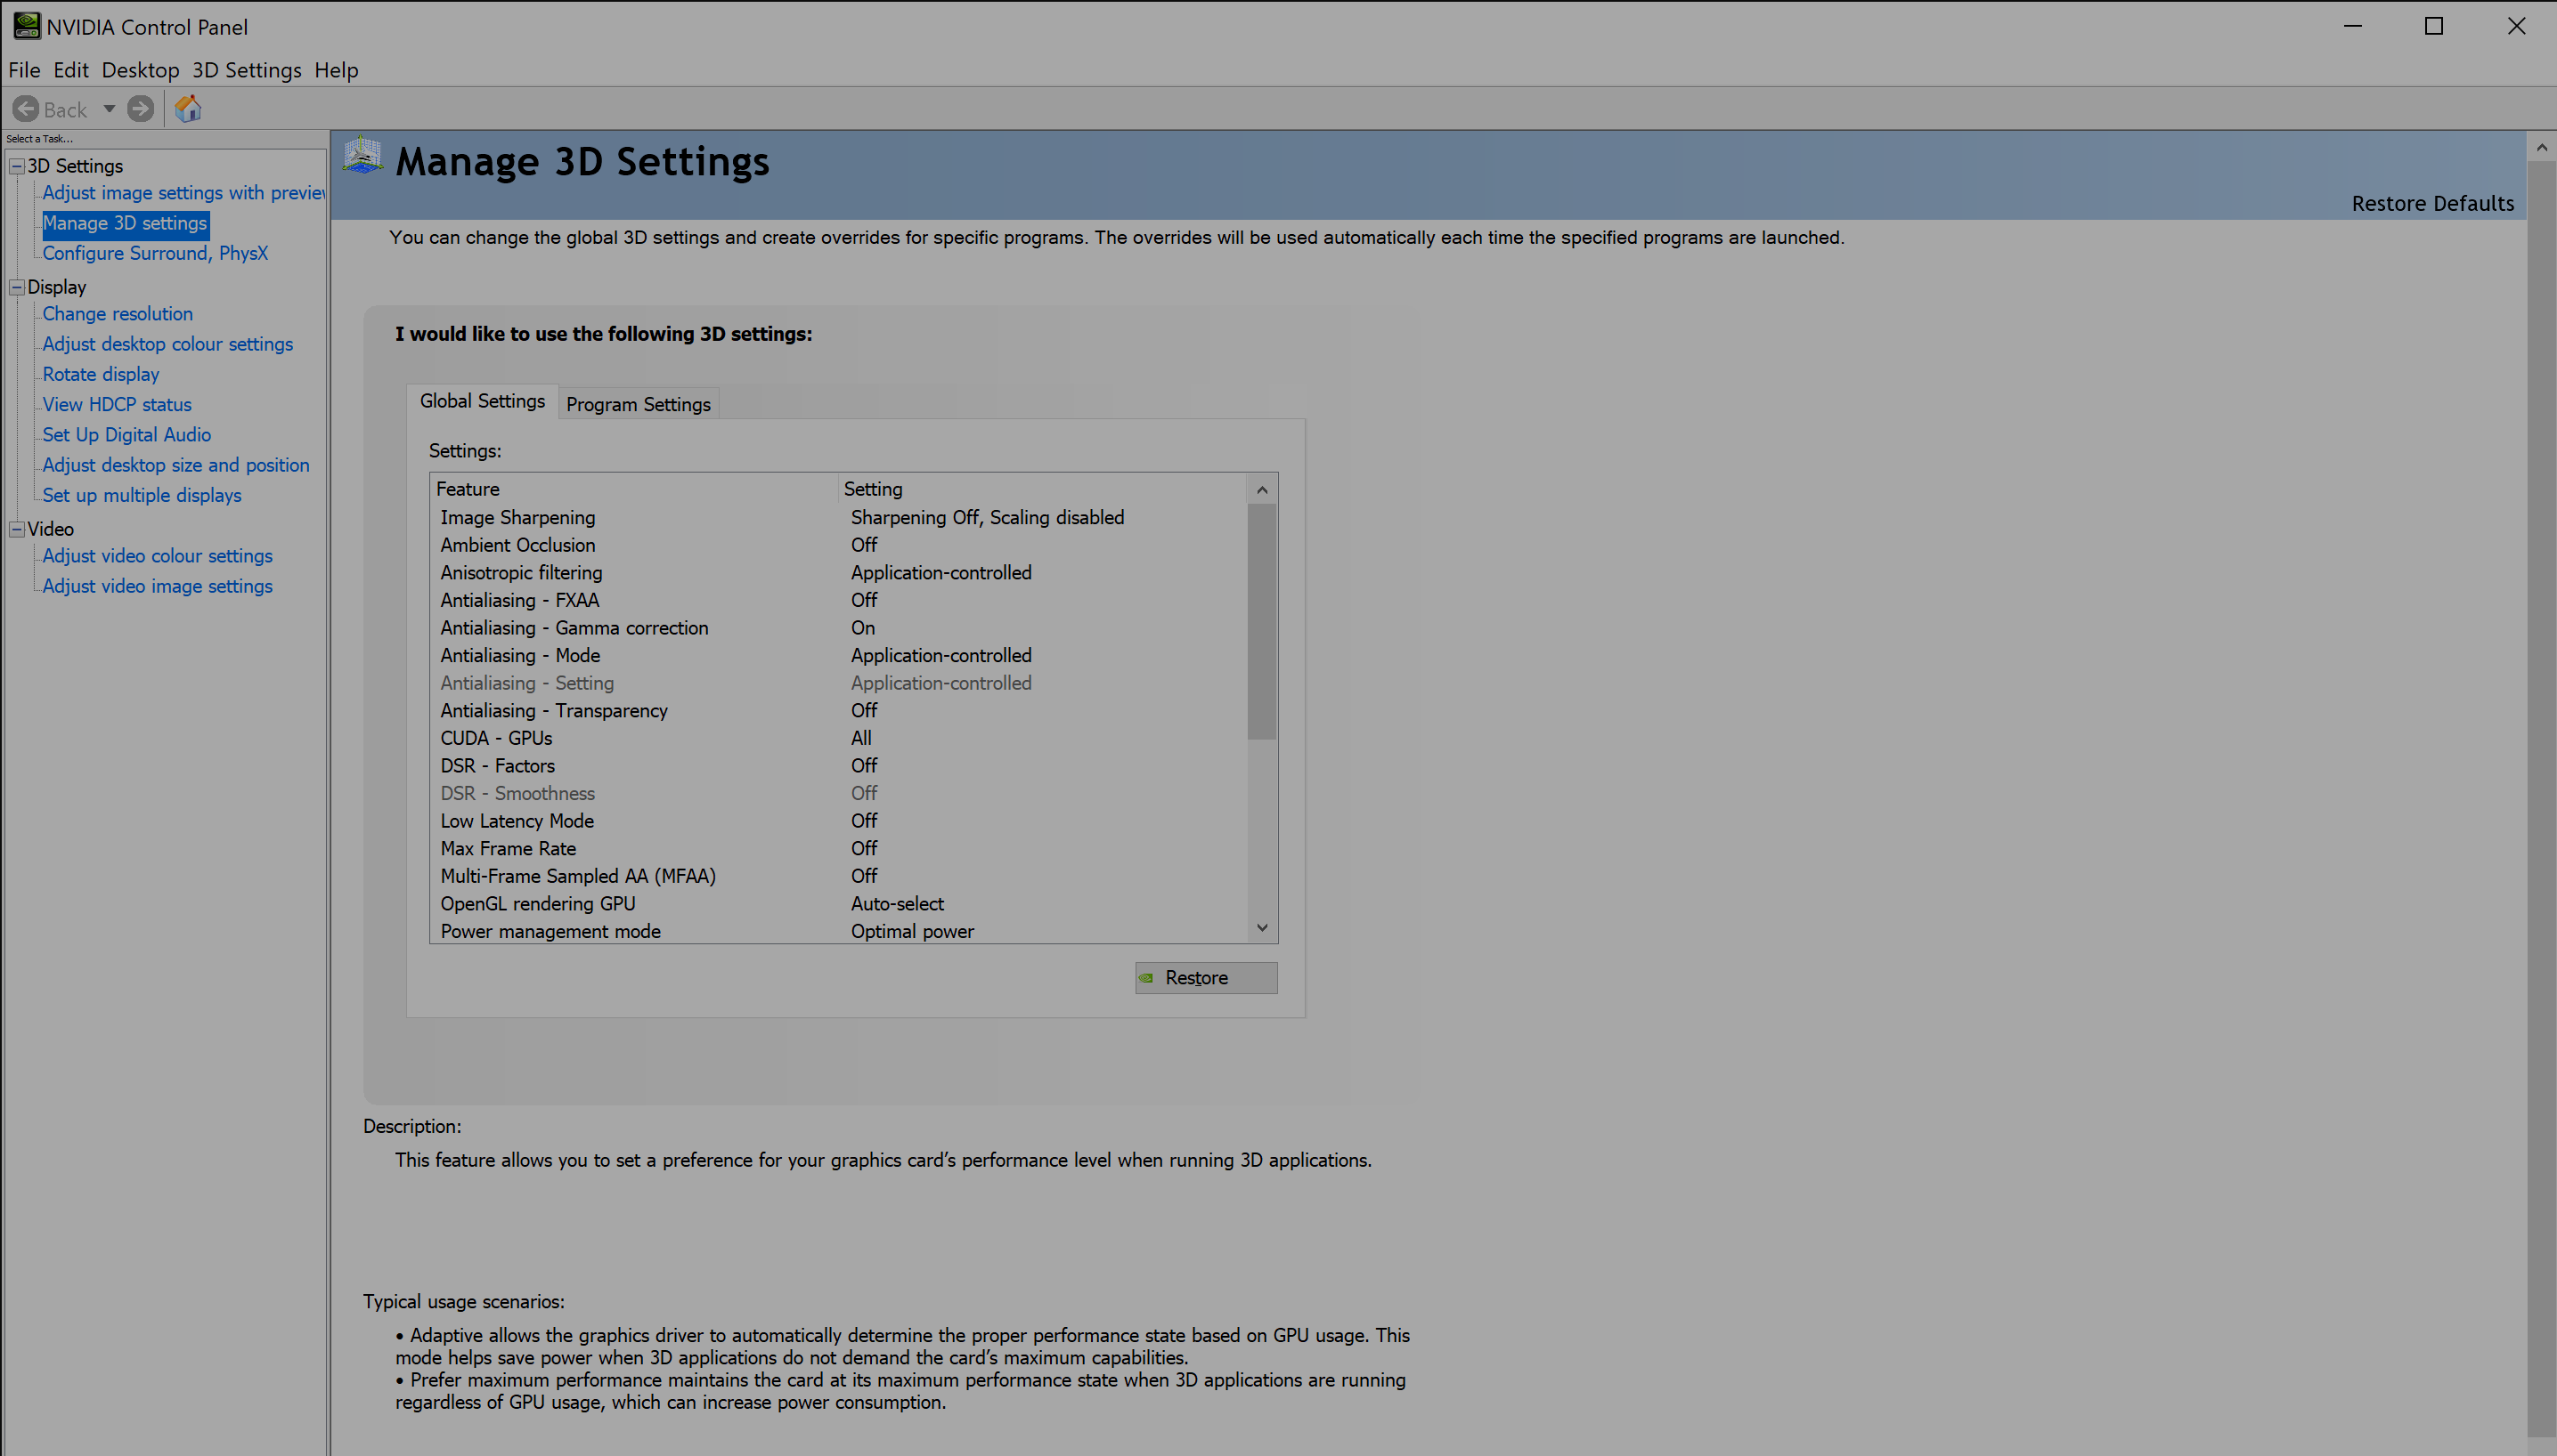Viewport: 2557px width, 1456px height.
Task: Click settings list scroll-down arrow
Action: (x=1262, y=928)
